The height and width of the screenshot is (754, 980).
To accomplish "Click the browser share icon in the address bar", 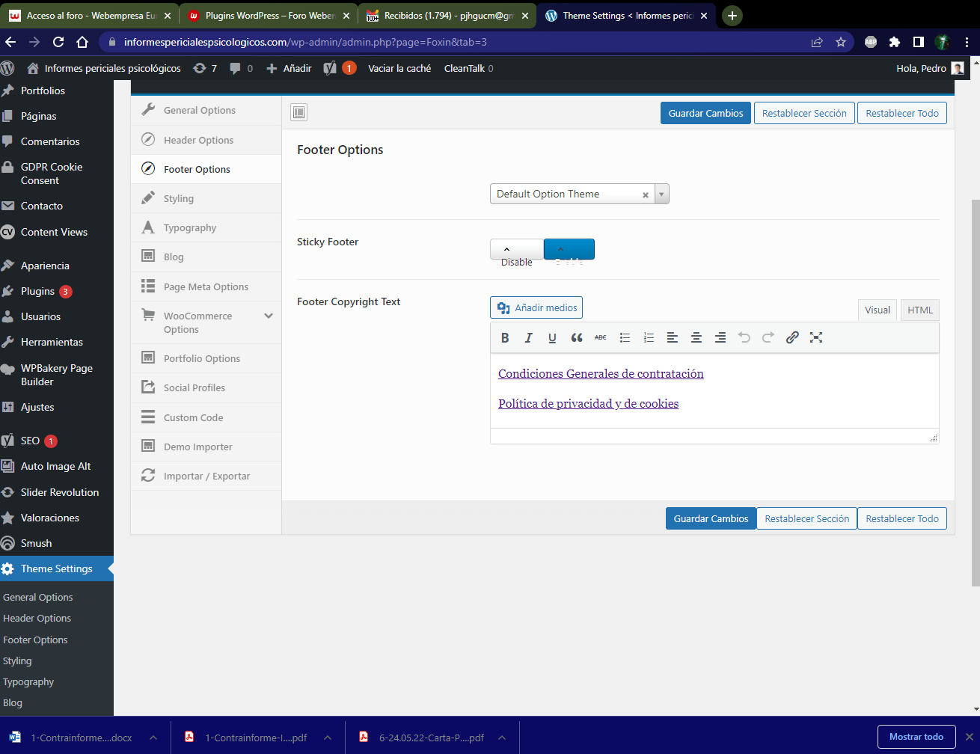I will click(x=817, y=42).
